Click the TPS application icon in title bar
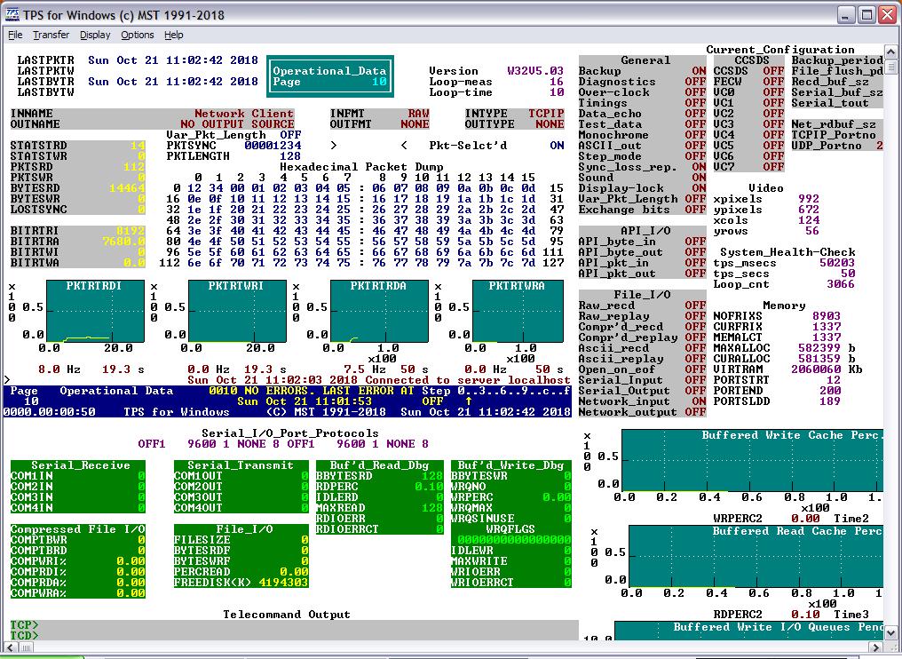The height and width of the screenshot is (659, 902). click(x=12, y=14)
